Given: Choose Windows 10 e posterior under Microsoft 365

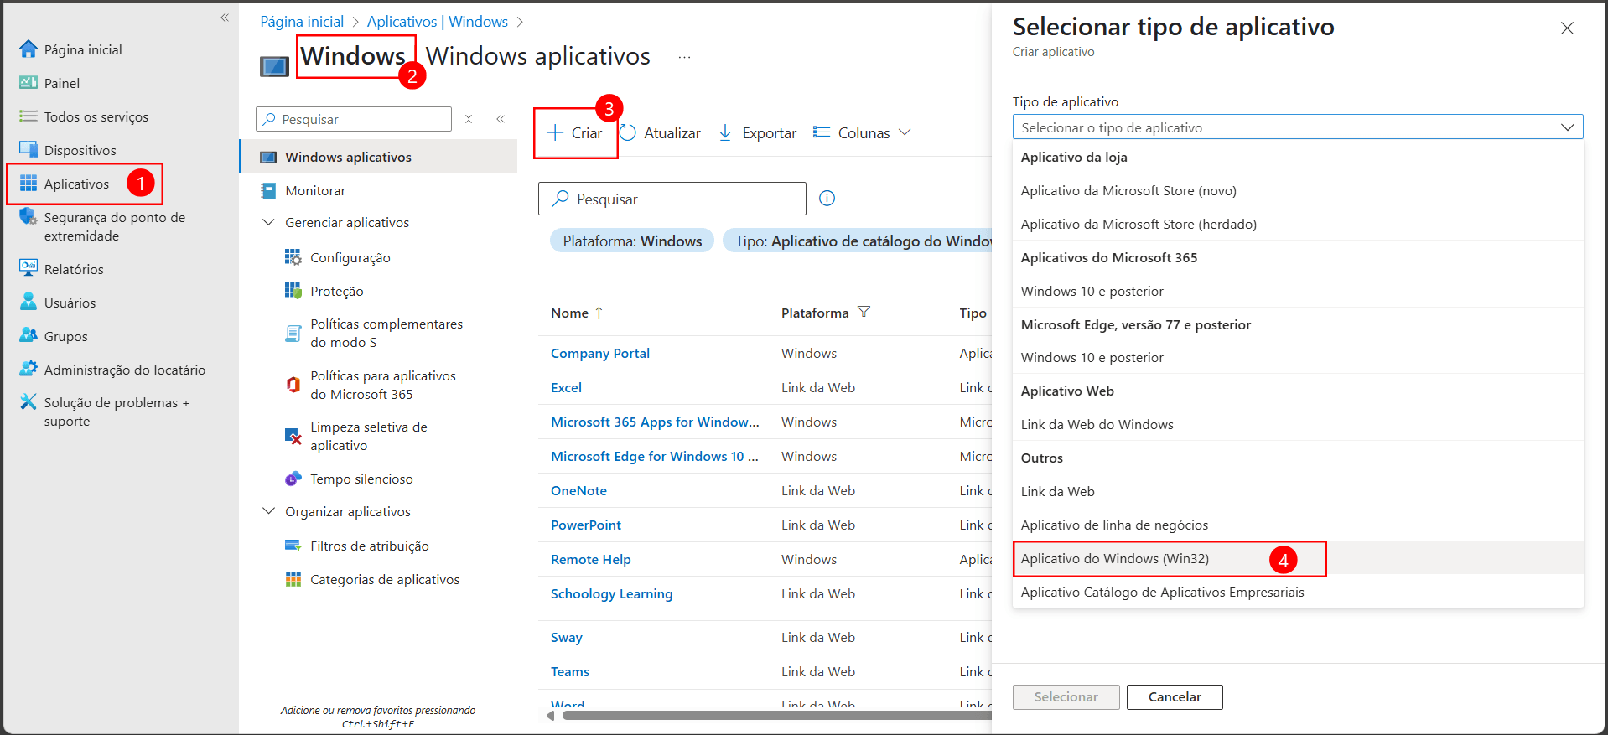Looking at the screenshot, I should point(1092,291).
